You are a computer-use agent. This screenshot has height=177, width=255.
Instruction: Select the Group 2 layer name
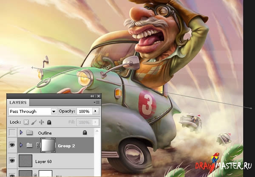click(66, 146)
